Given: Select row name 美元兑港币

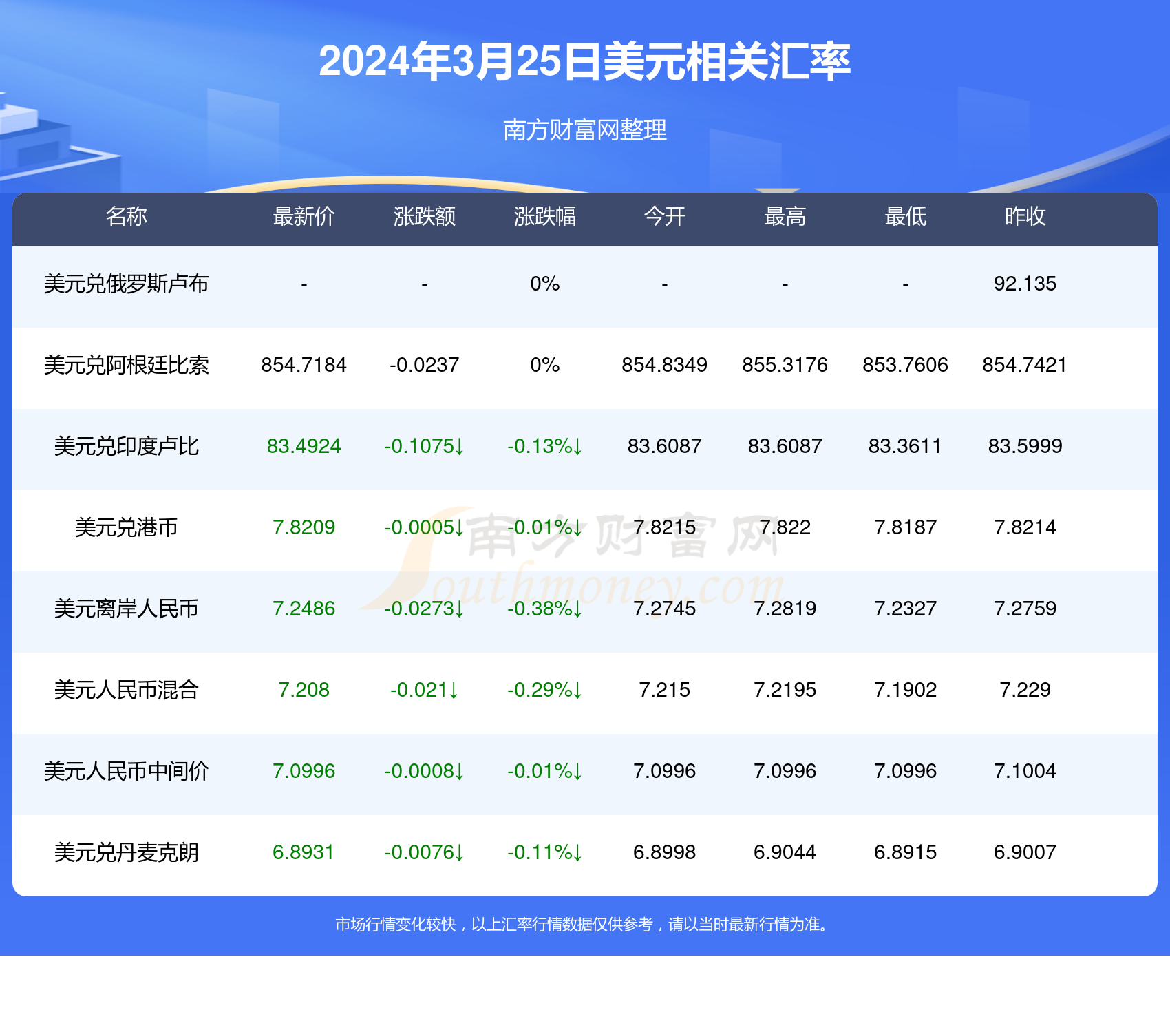Looking at the screenshot, I should click(x=127, y=527).
